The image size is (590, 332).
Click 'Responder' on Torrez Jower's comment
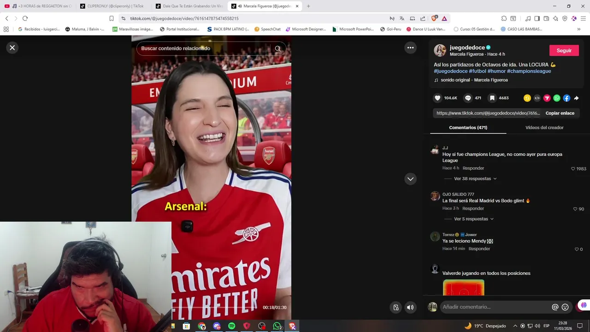[479, 249]
